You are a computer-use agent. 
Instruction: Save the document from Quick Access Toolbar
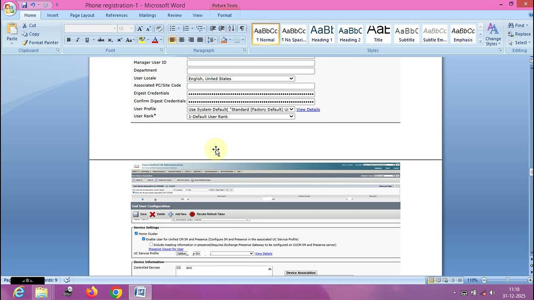click(x=25, y=5)
